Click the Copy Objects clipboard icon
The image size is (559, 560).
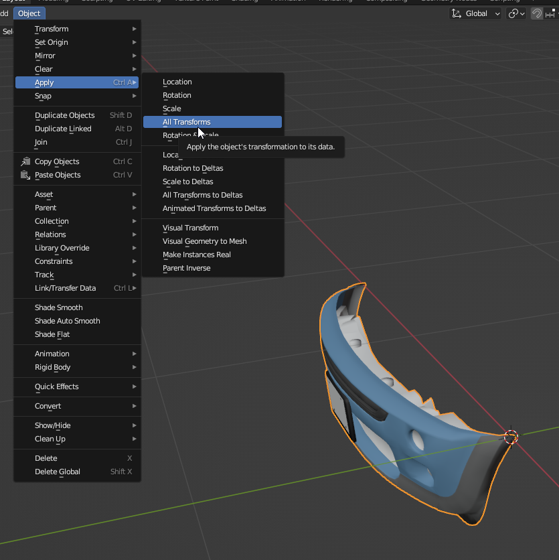coord(25,161)
